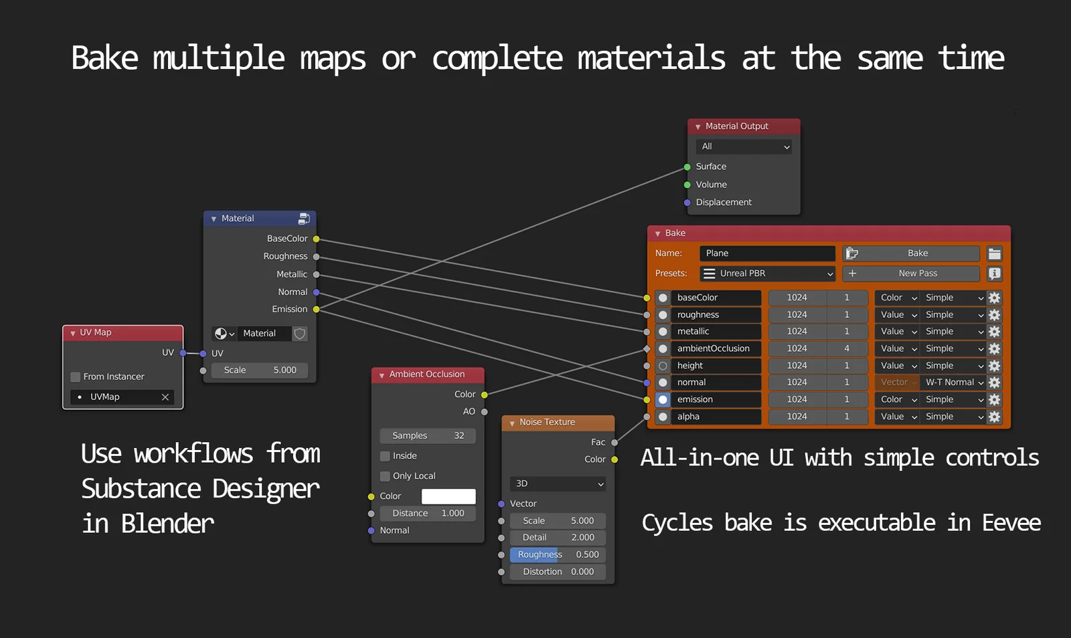Open settings gear on the normal pass

pyautogui.click(x=995, y=382)
